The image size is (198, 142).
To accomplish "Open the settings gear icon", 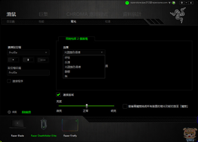I will point(182,3).
